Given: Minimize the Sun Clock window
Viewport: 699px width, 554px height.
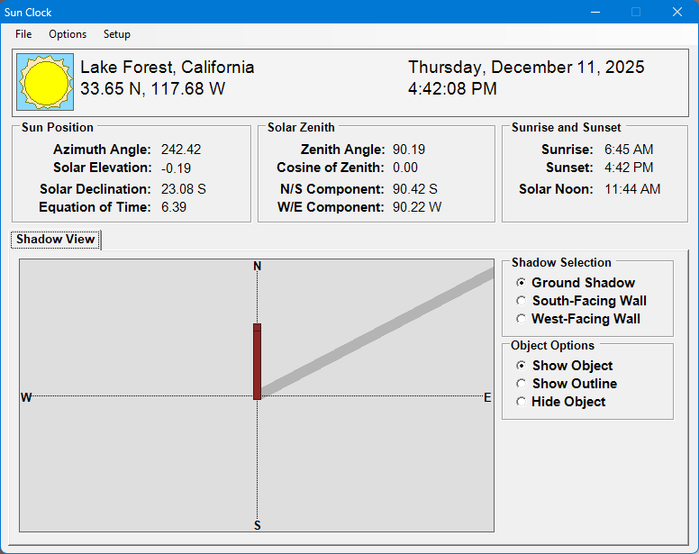Looking at the screenshot, I should (595, 13).
